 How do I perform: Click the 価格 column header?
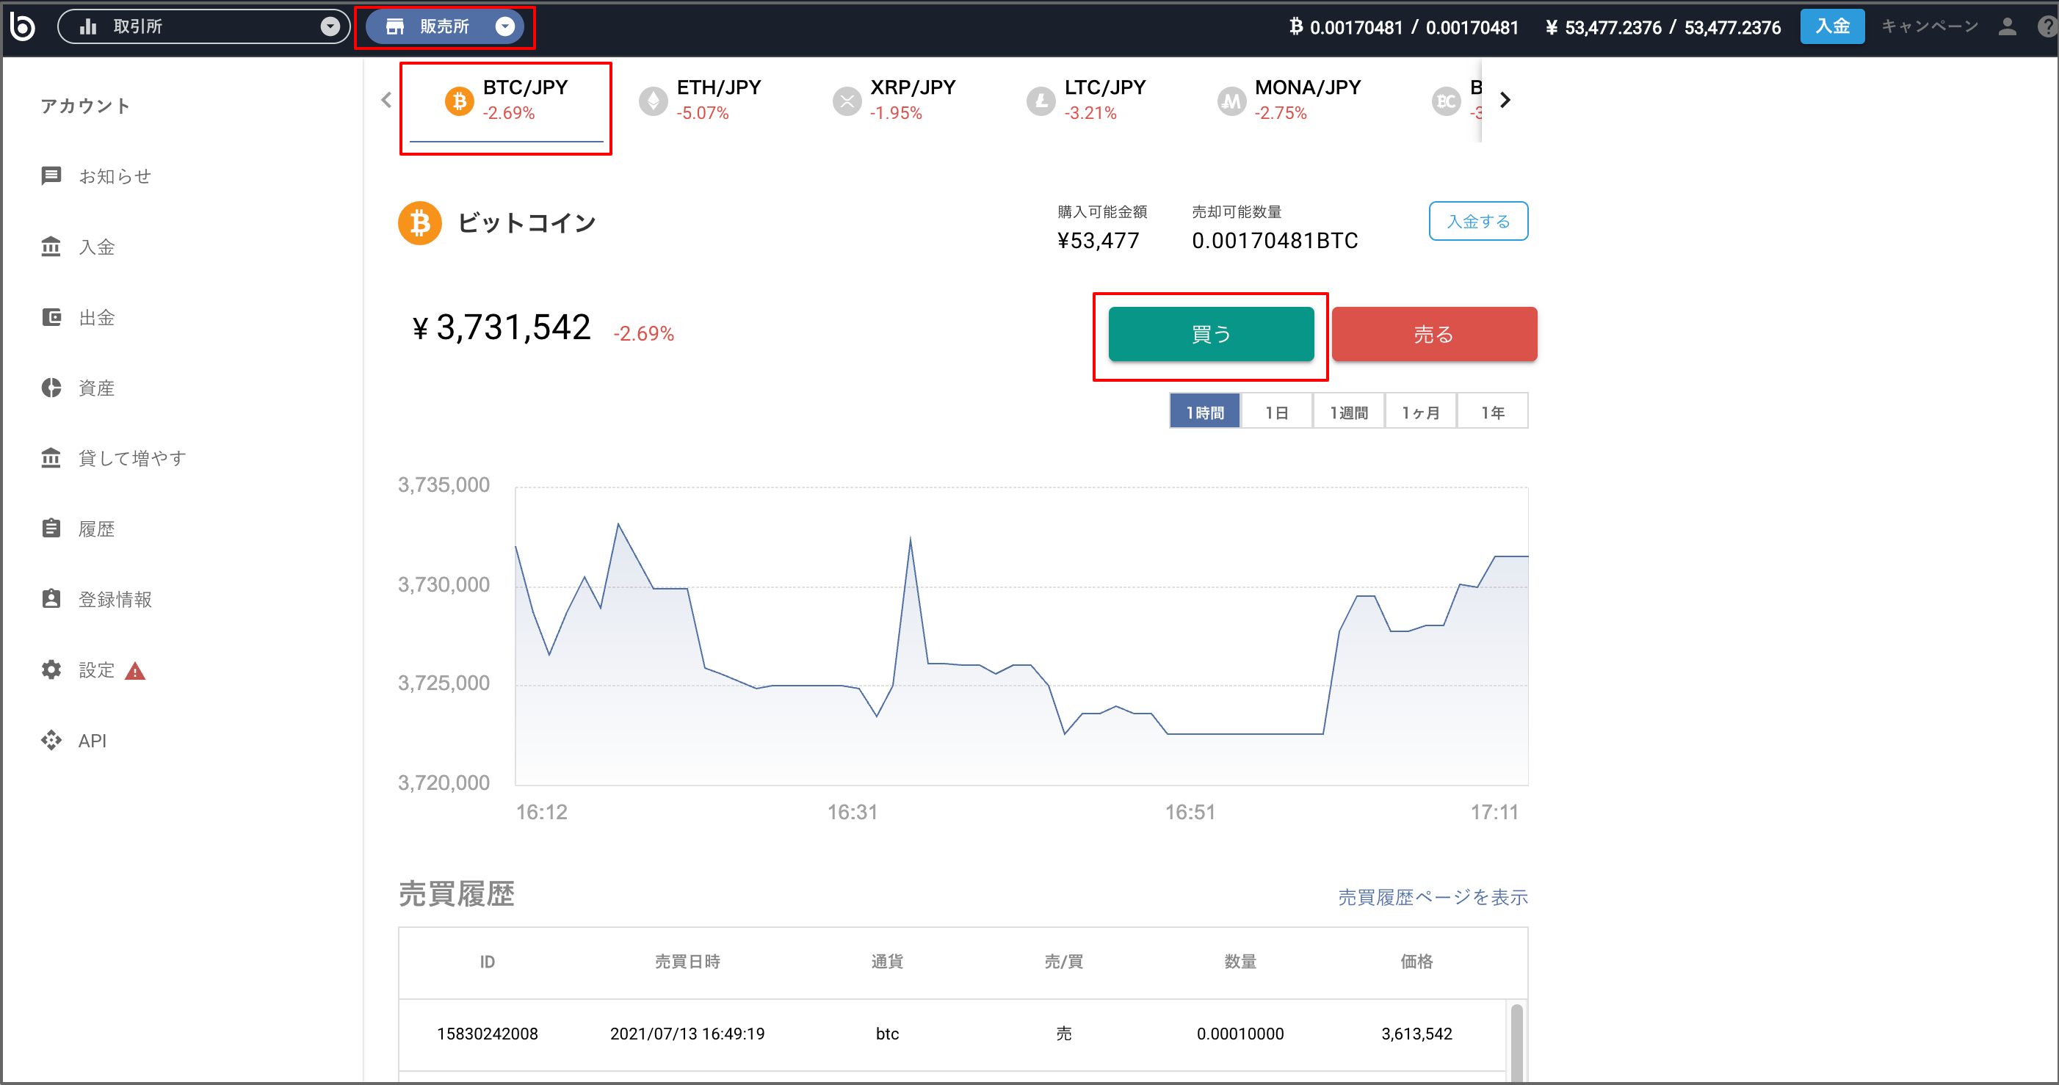point(1416,962)
